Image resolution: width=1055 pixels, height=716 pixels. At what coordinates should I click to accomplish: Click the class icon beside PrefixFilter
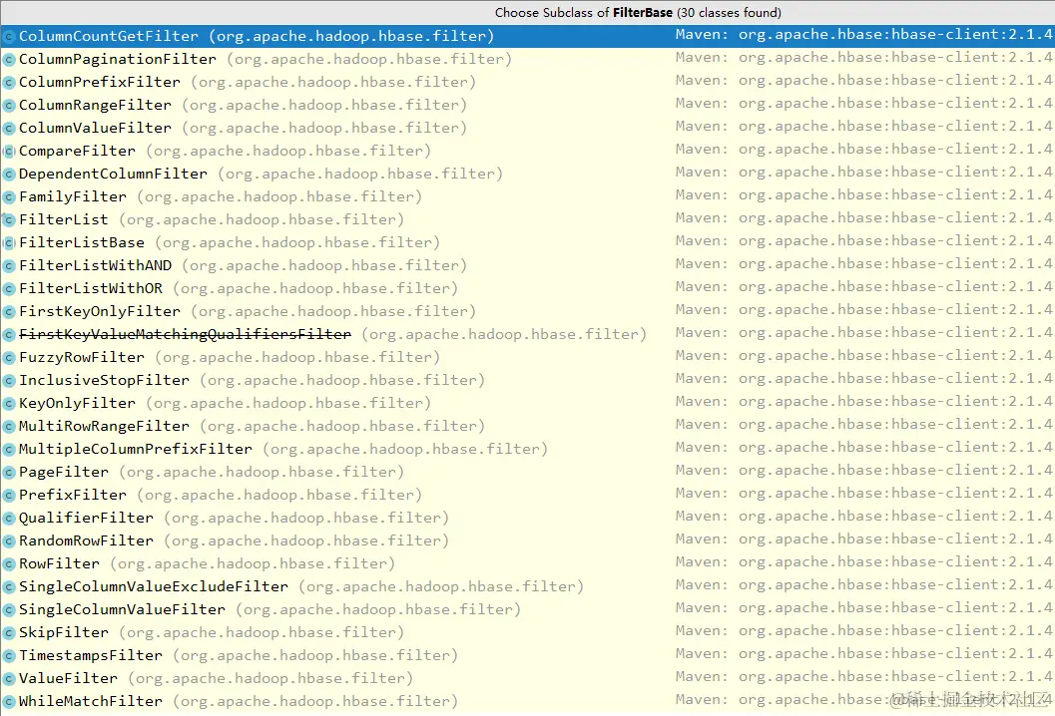click(9, 495)
